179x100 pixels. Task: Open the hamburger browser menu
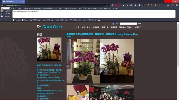click(176, 5)
